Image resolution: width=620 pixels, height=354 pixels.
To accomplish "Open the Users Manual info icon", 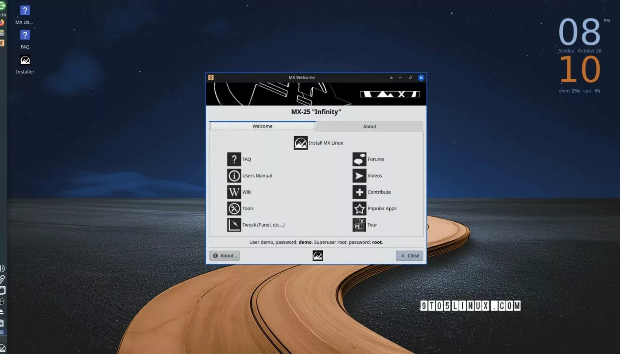I will [x=234, y=176].
